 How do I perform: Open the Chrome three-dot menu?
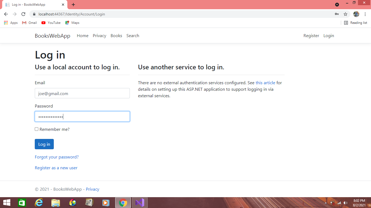[365, 14]
